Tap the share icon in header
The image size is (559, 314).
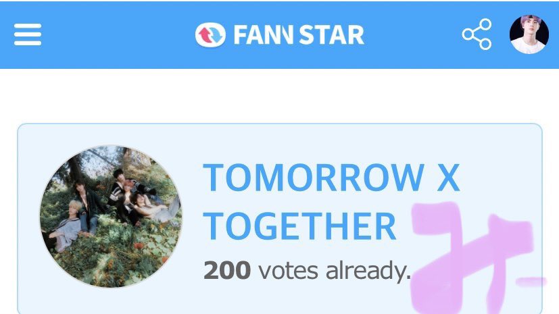tap(477, 34)
